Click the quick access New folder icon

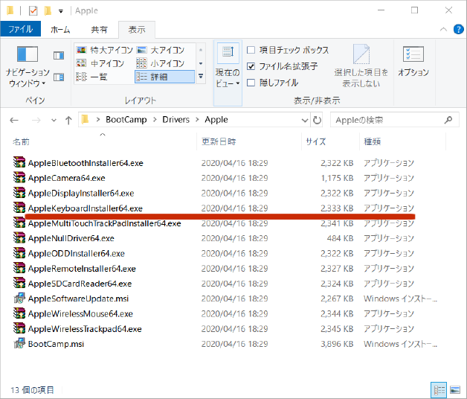[48, 11]
